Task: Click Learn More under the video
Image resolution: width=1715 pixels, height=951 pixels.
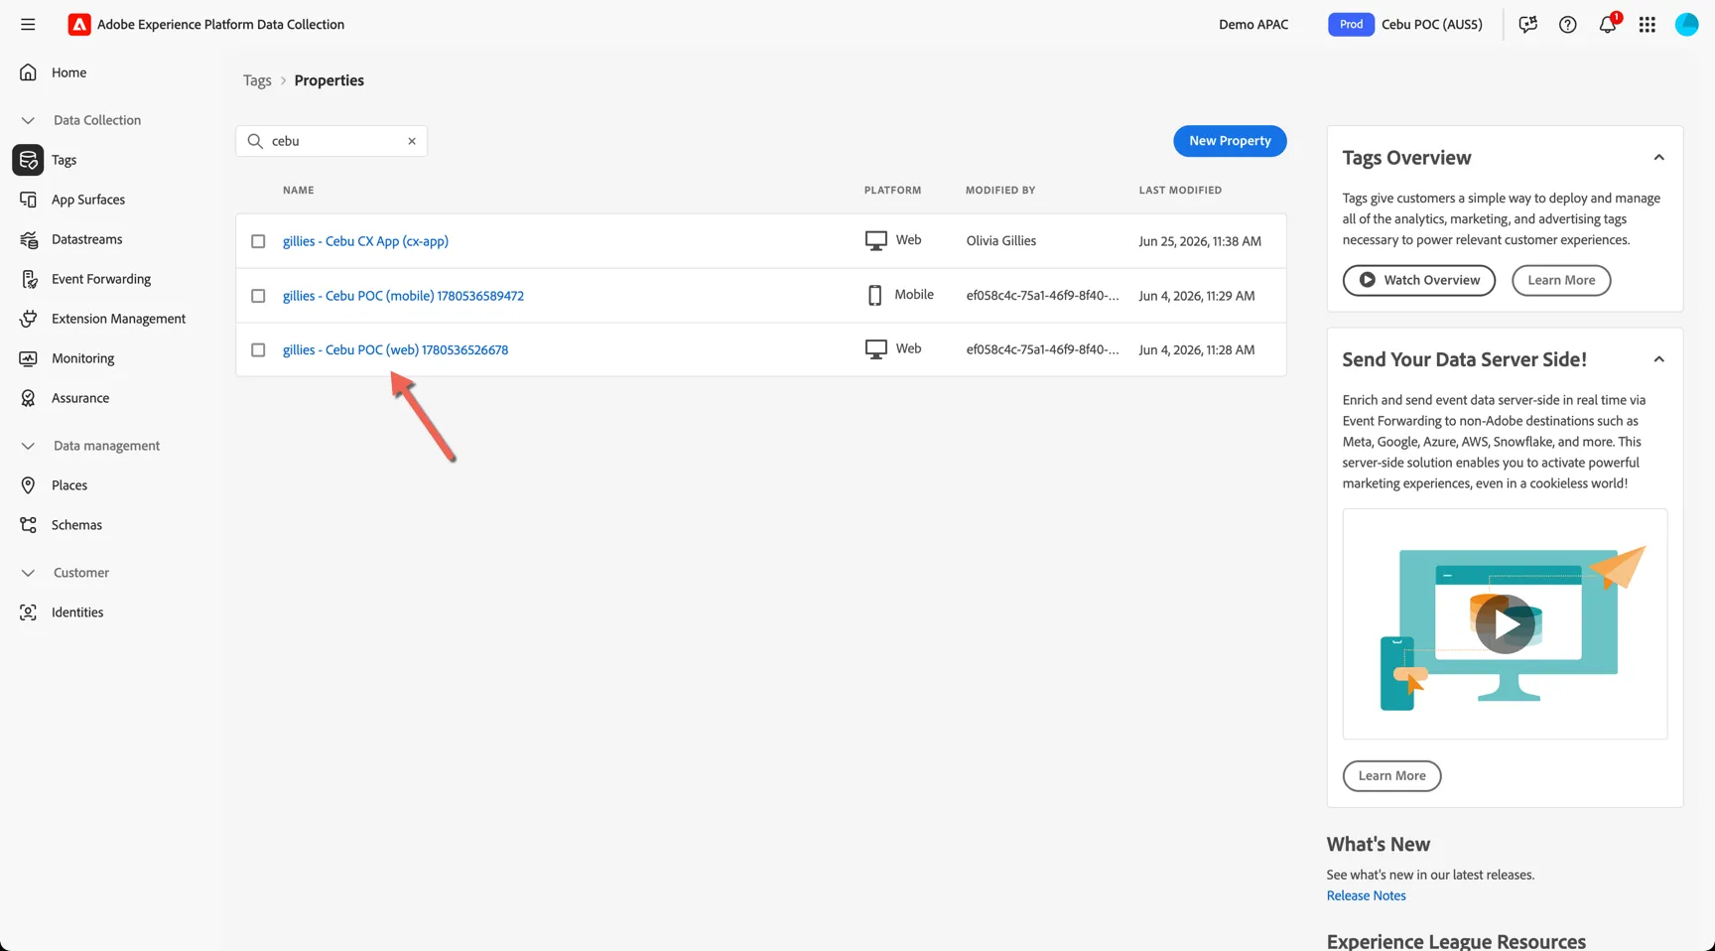Action: [1391, 776]
